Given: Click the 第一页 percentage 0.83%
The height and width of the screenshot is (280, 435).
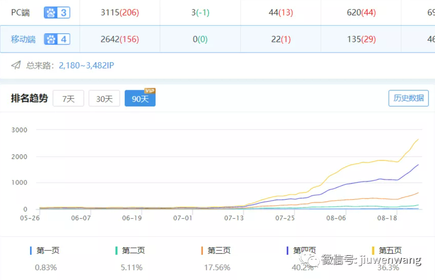Looking at the screenshot, I should (x=46, y=268).
